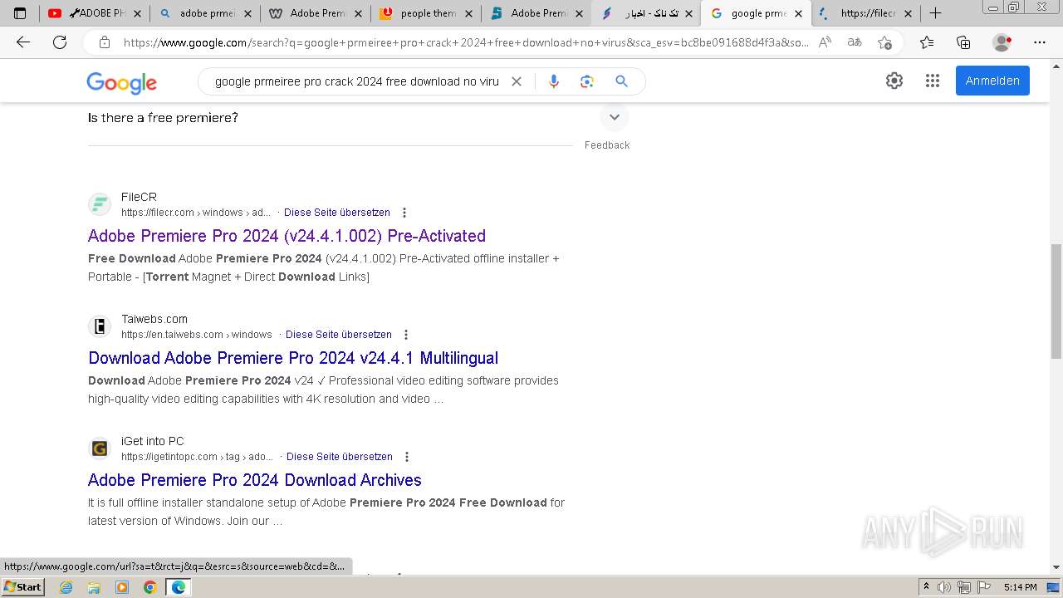Click the address bar URL field

point(465,42)
